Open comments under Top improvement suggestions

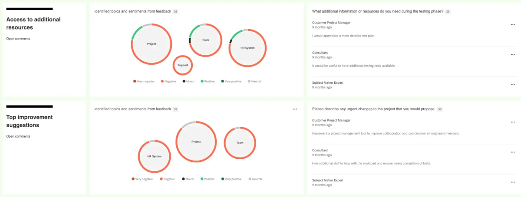(18, 136)
